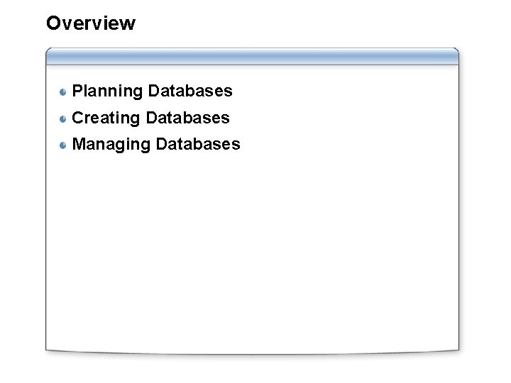Image resolution: width=511 pixels, height=383 pixels.
Task: Click the Overview slide title
Action: [x=91, y=23]
